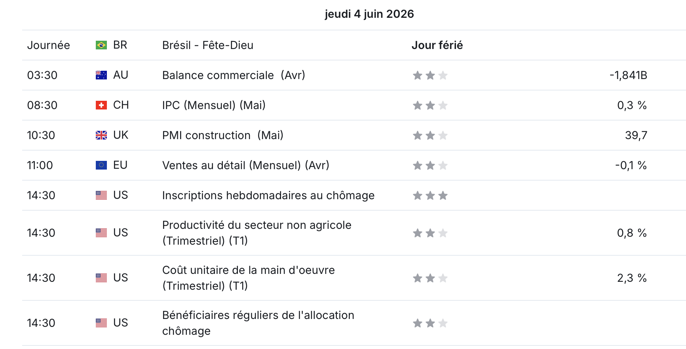This screenshot has height=349, width=686.
Task: Click the star rating for Balance commerciale
Action: (430, 75)
